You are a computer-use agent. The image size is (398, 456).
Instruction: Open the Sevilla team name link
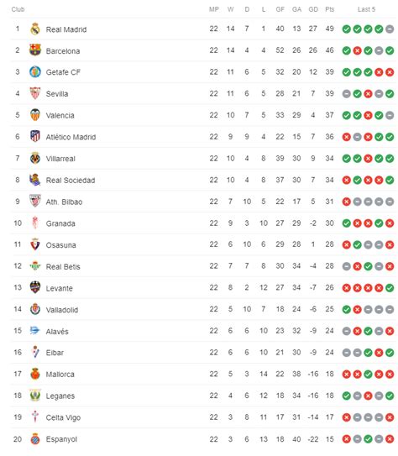(x=57, y=94)
